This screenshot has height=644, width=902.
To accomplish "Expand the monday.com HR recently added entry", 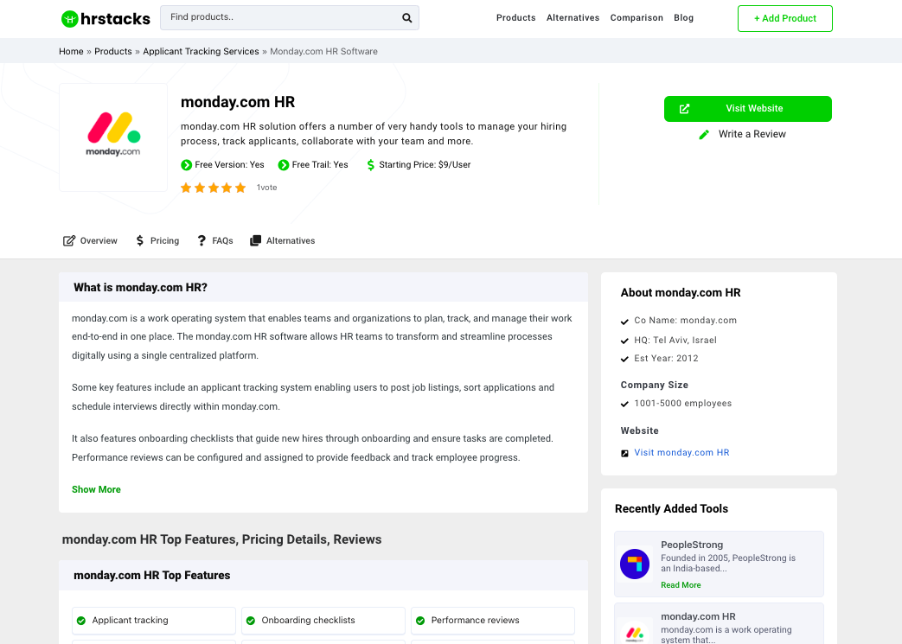I will click(x=697, y=616).
